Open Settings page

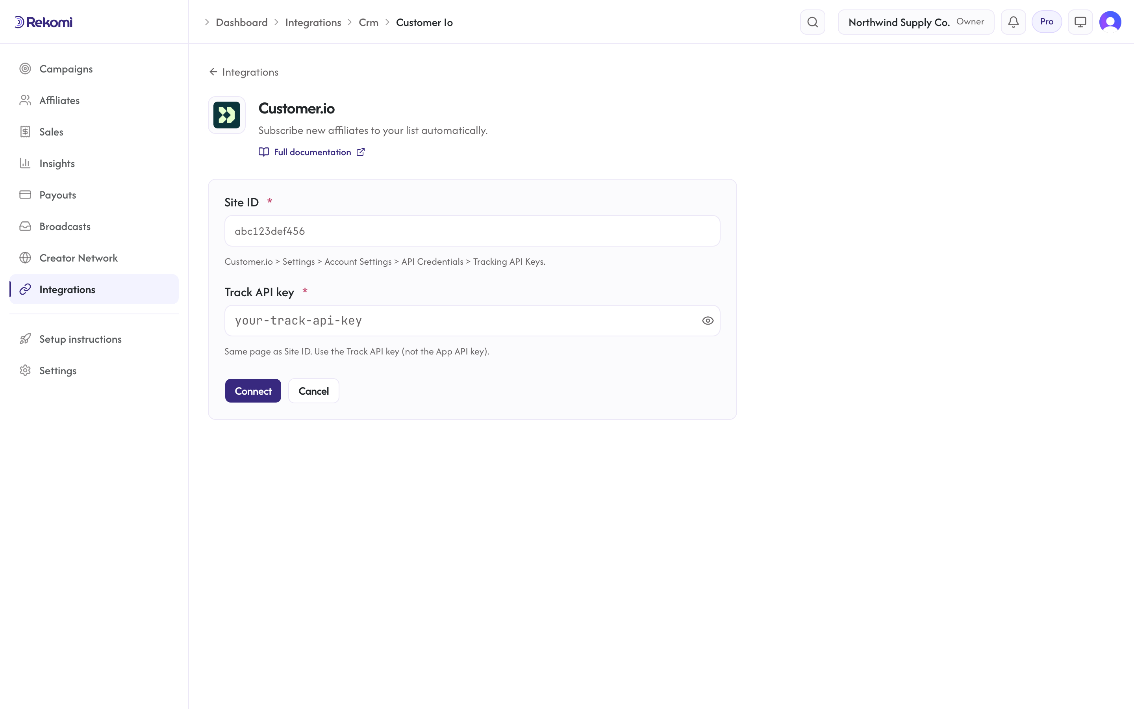tap(94, 370)
